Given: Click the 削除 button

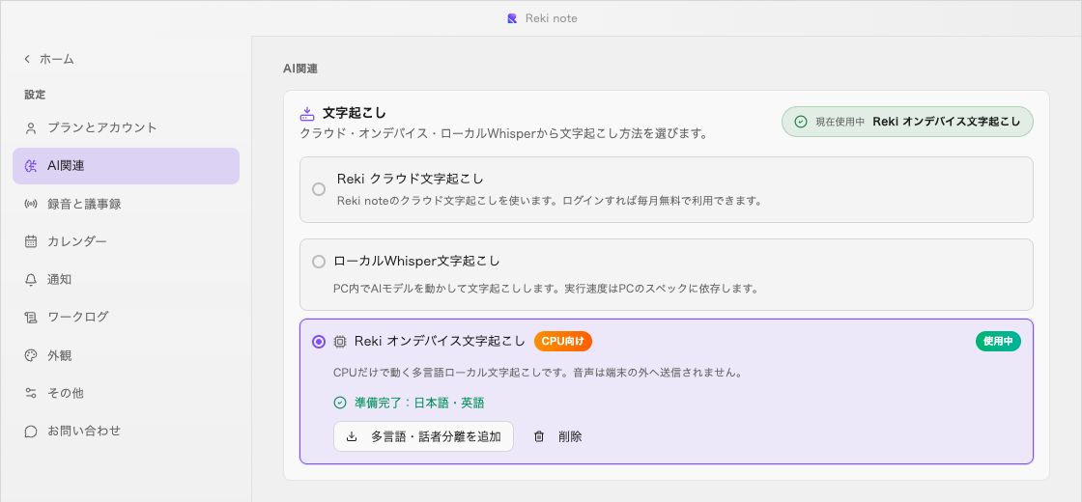Looking at the screenshot, I should click(557, 436).
